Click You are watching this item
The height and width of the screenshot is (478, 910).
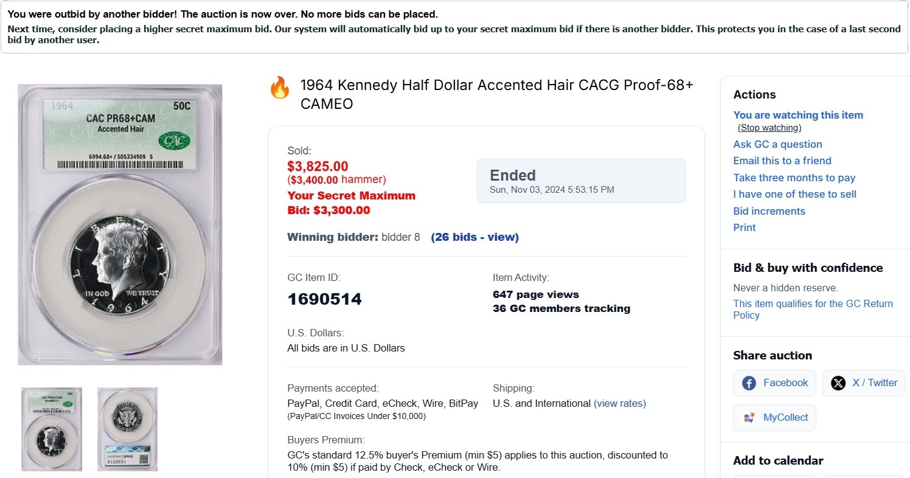point(798,115)
